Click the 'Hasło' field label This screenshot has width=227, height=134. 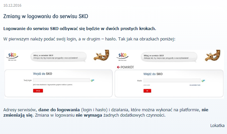pyautogui.click(x=140, y=81)
